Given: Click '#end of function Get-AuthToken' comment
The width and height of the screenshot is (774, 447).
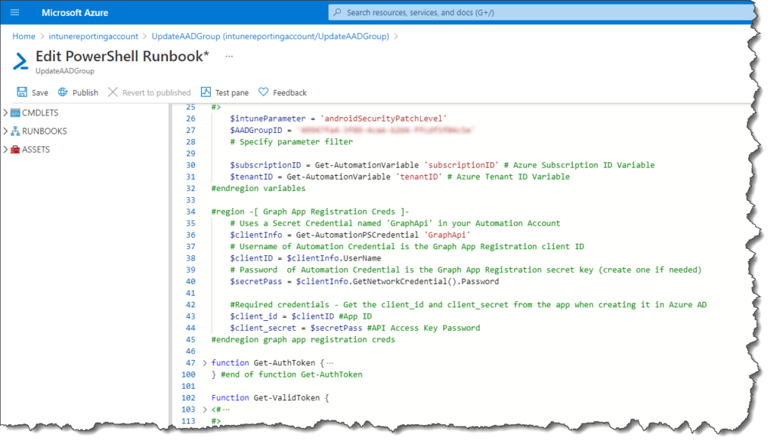Looking at the screenshot, I should [x=291, y=375].
